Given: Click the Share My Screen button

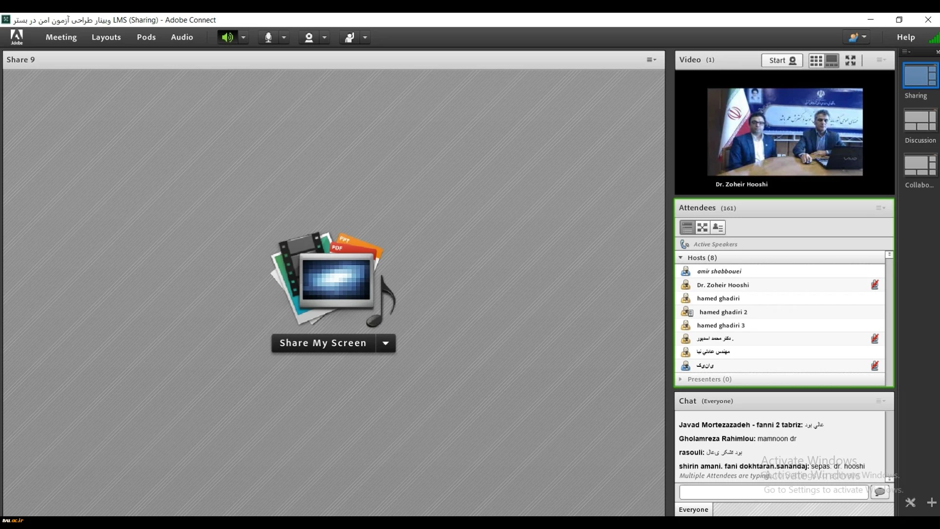Looking at the screenshot, I should (323, 343).
